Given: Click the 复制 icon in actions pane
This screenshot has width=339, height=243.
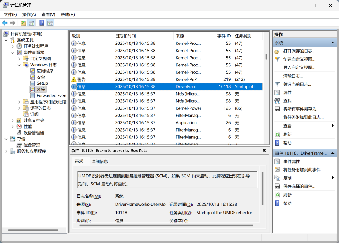Looking at the screenshot, I should (277, 178).
